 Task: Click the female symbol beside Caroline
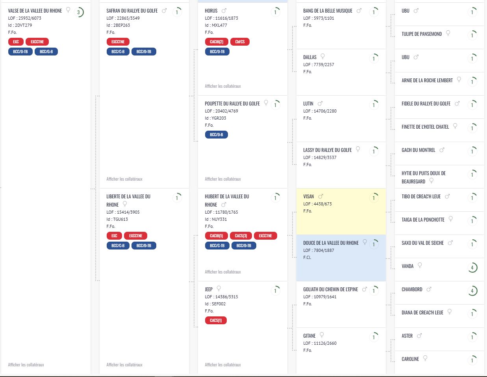pos(425,358)
